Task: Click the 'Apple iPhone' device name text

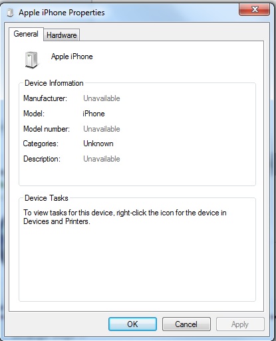Action: [x=72, y=57]
